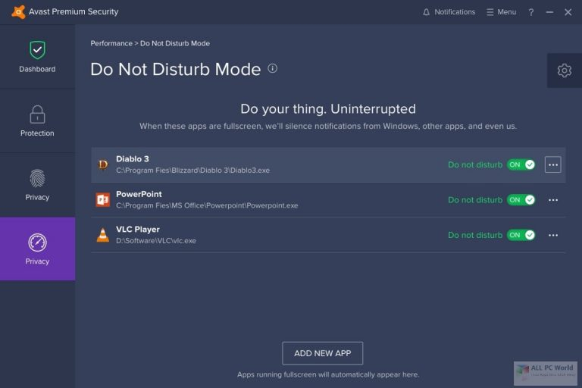Click the ADD NEW APP button
The image size is (582, 388).
(323, 353)
